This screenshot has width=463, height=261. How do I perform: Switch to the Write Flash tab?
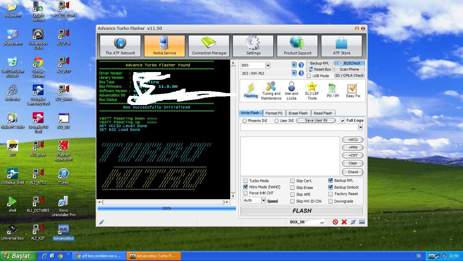tap(250, 113)
